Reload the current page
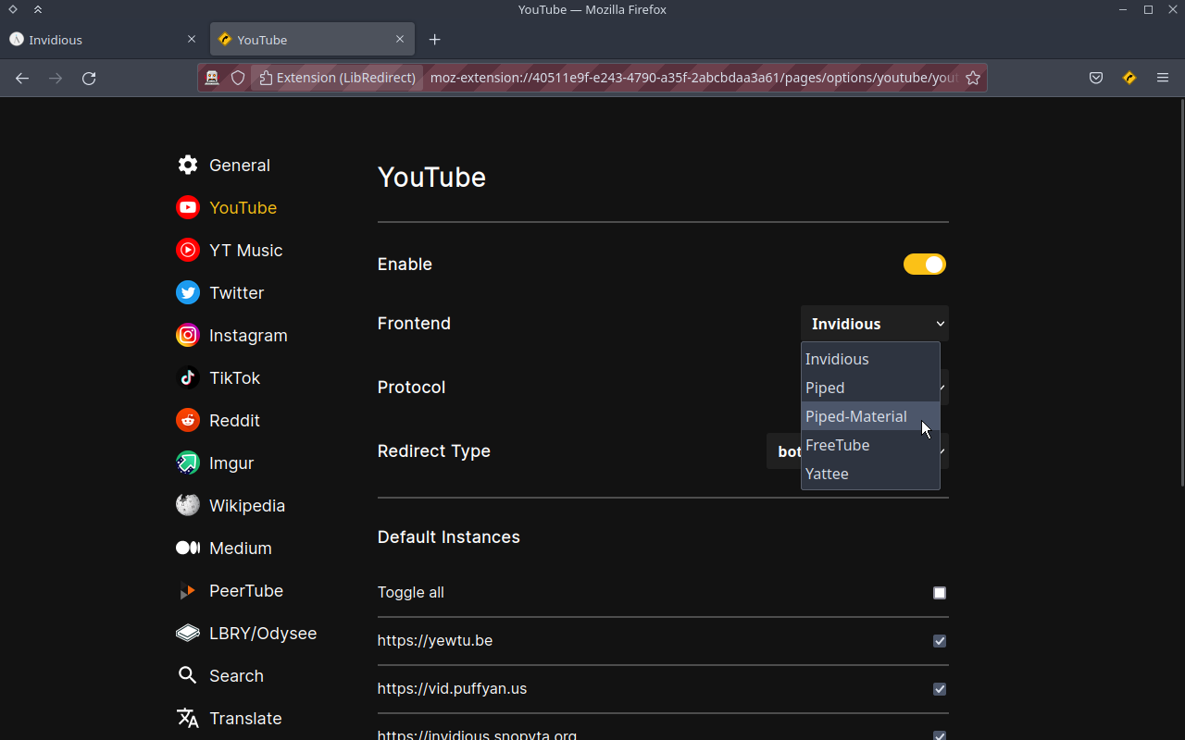 tap(89, 78)
